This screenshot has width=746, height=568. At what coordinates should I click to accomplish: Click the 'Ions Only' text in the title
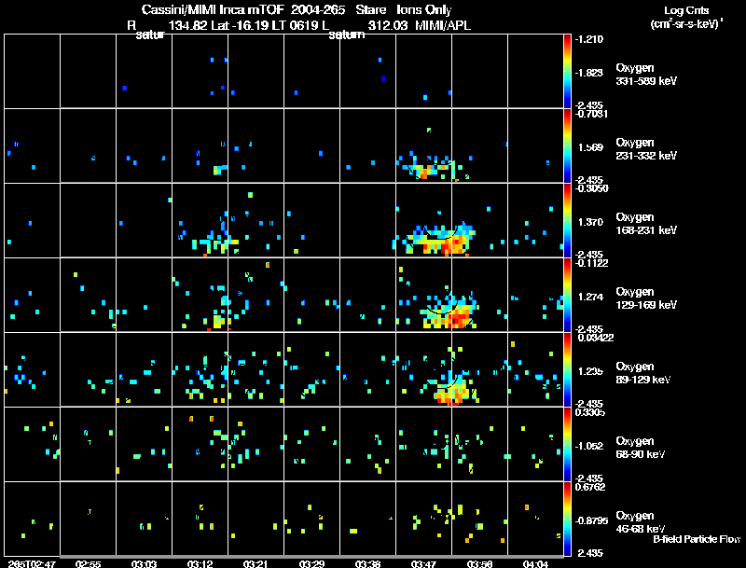pos(424,10)
